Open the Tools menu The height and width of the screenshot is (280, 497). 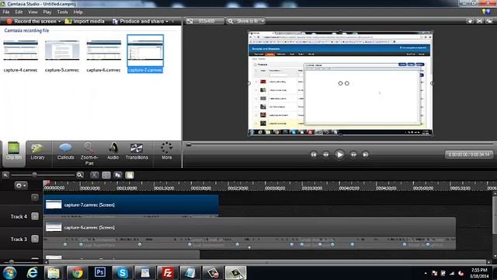(x=62, y=12)
